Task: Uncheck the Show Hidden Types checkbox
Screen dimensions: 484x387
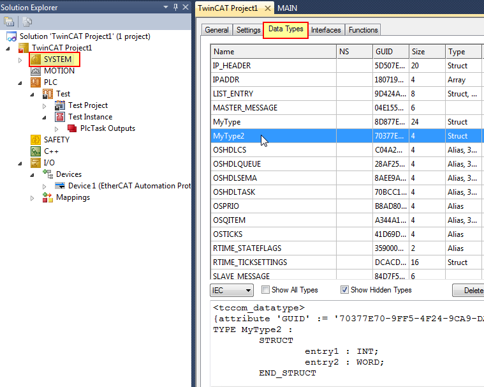Action: click(344, 290)
